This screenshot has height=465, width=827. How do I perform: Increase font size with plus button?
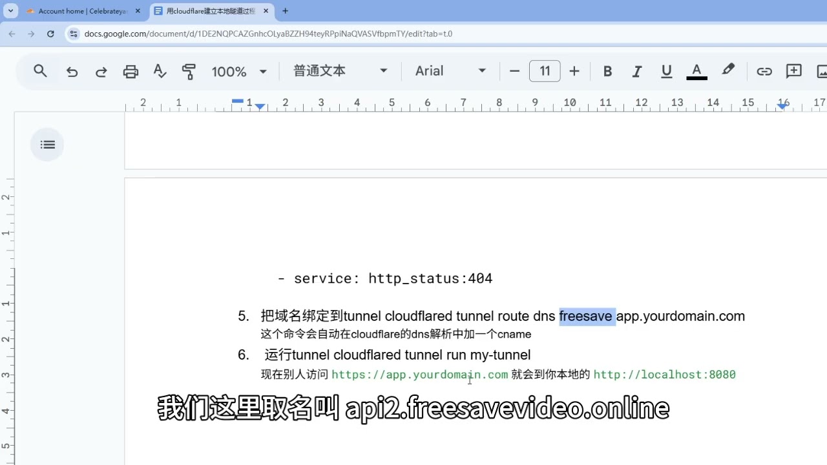click(x=574, y=71)
